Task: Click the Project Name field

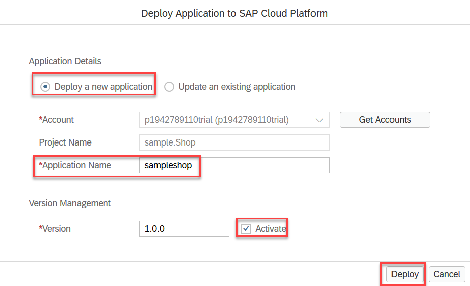Action: click(234, 142)
